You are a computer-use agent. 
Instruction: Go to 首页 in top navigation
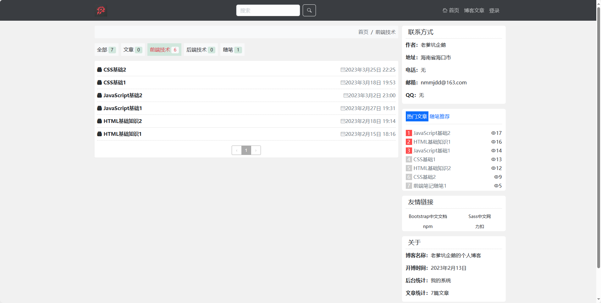451,10
